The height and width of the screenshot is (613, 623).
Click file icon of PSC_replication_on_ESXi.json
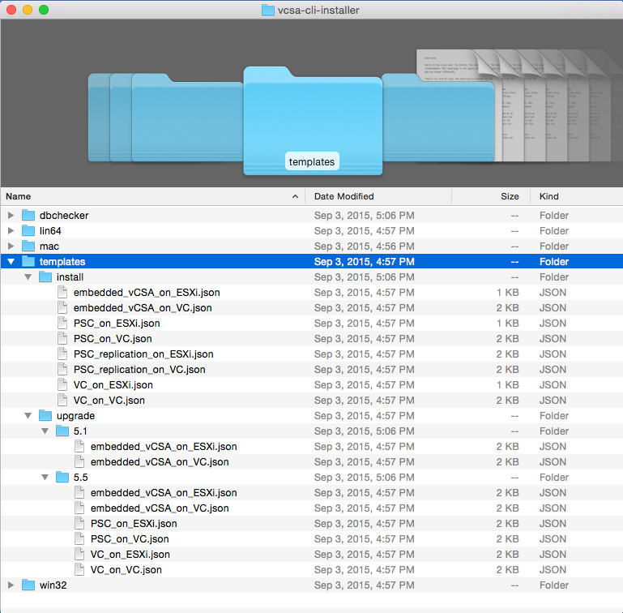(62, 354)
